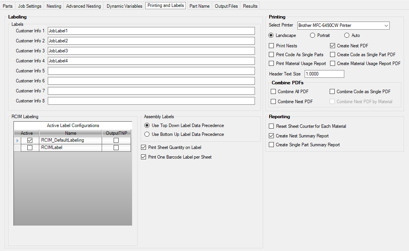Uncheck Print Sheet Quantity on Label
This screenshot has width=409, height=251.
(x=144, y=147)
